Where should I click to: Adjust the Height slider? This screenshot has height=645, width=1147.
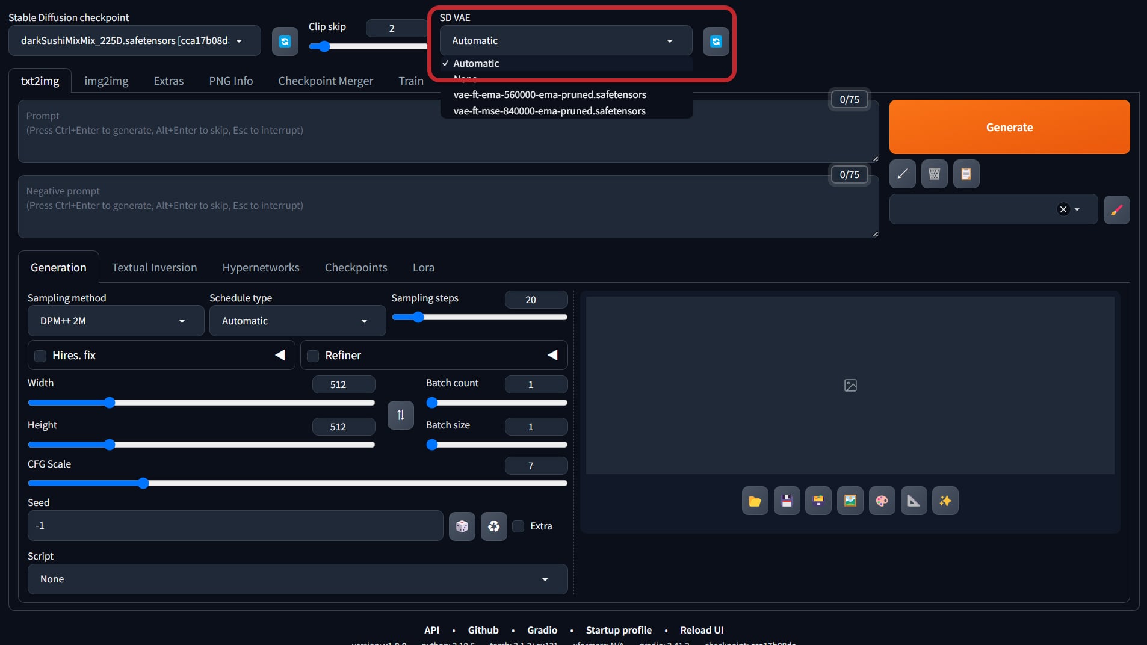[201, 445]
